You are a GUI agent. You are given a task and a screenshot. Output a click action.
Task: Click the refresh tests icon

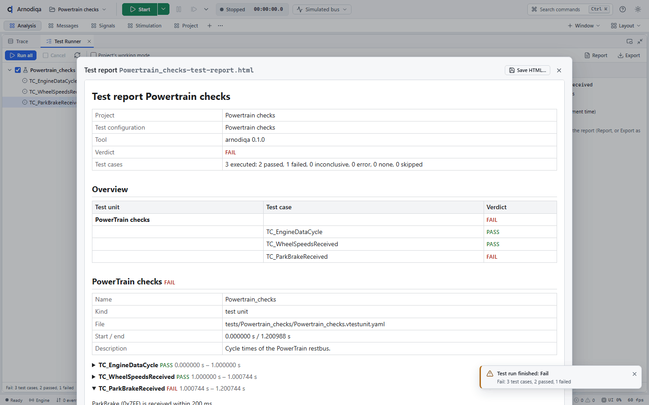[77, 55]
